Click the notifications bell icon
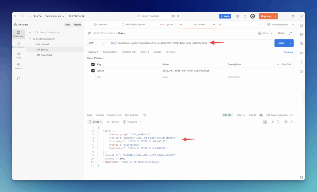The width and height of the screenshot is (317, 192). tap(245, 16)
